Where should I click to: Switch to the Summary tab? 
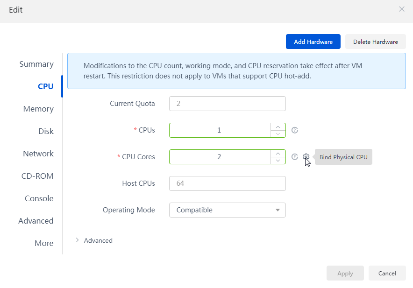[36, 64]
